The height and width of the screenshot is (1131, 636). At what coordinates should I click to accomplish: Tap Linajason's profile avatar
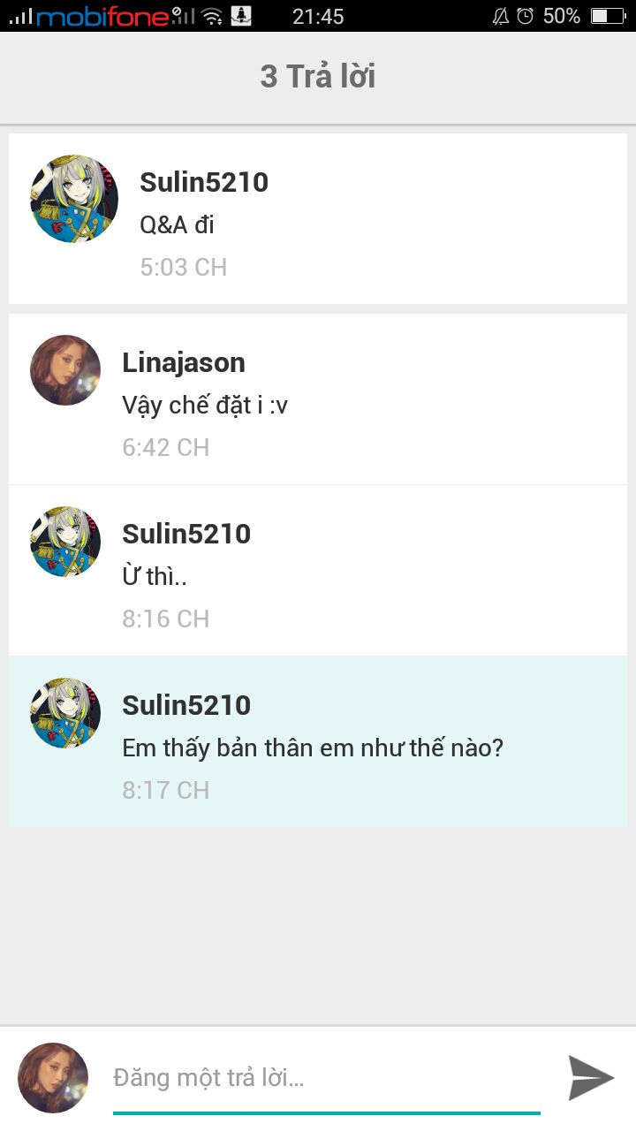[65, 370]
